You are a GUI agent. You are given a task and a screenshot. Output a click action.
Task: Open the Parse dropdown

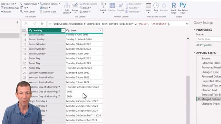(x=85, y=12)
